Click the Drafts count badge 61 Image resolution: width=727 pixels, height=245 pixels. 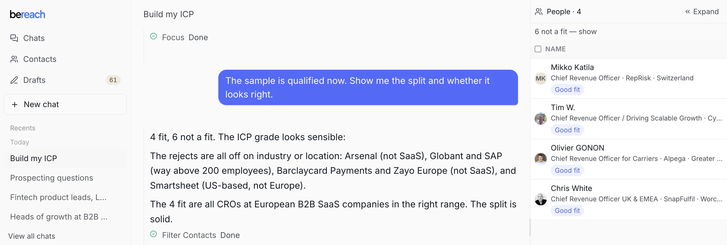(113, 80)
